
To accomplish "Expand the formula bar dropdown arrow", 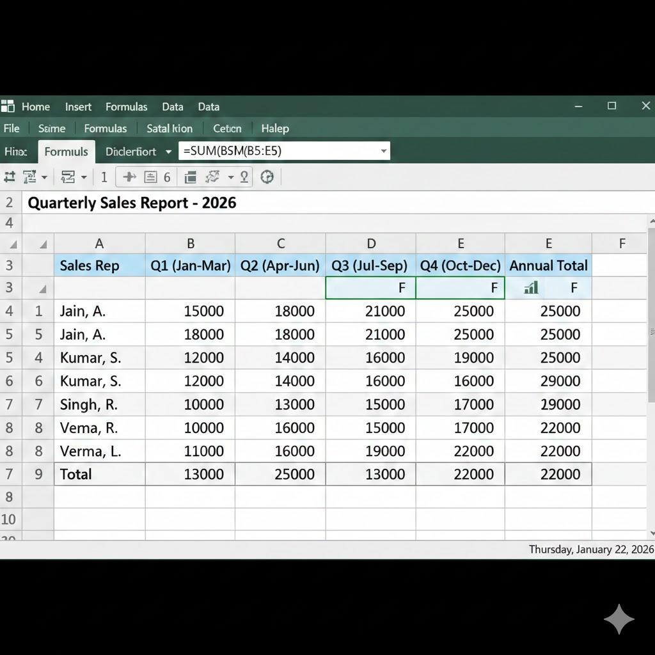I will (384, 152).
